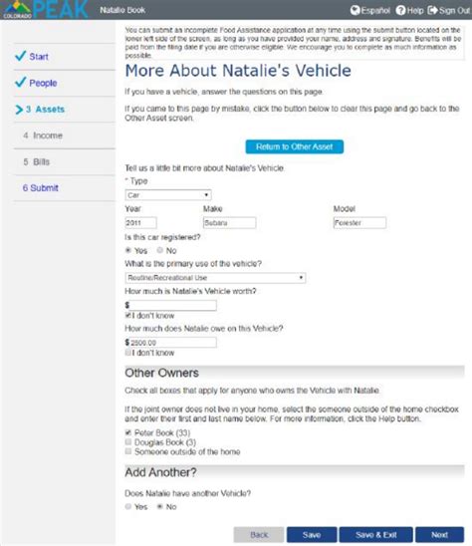Check 'Someone outside of the home'

click(x=128, y=451)
